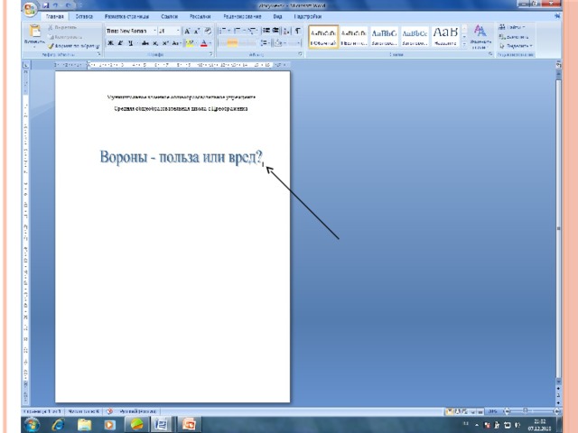Screen dimensions: 578x433
Task: Apply the yellow text highlight color
Action: pyautogui.click(x=189, y=43)
